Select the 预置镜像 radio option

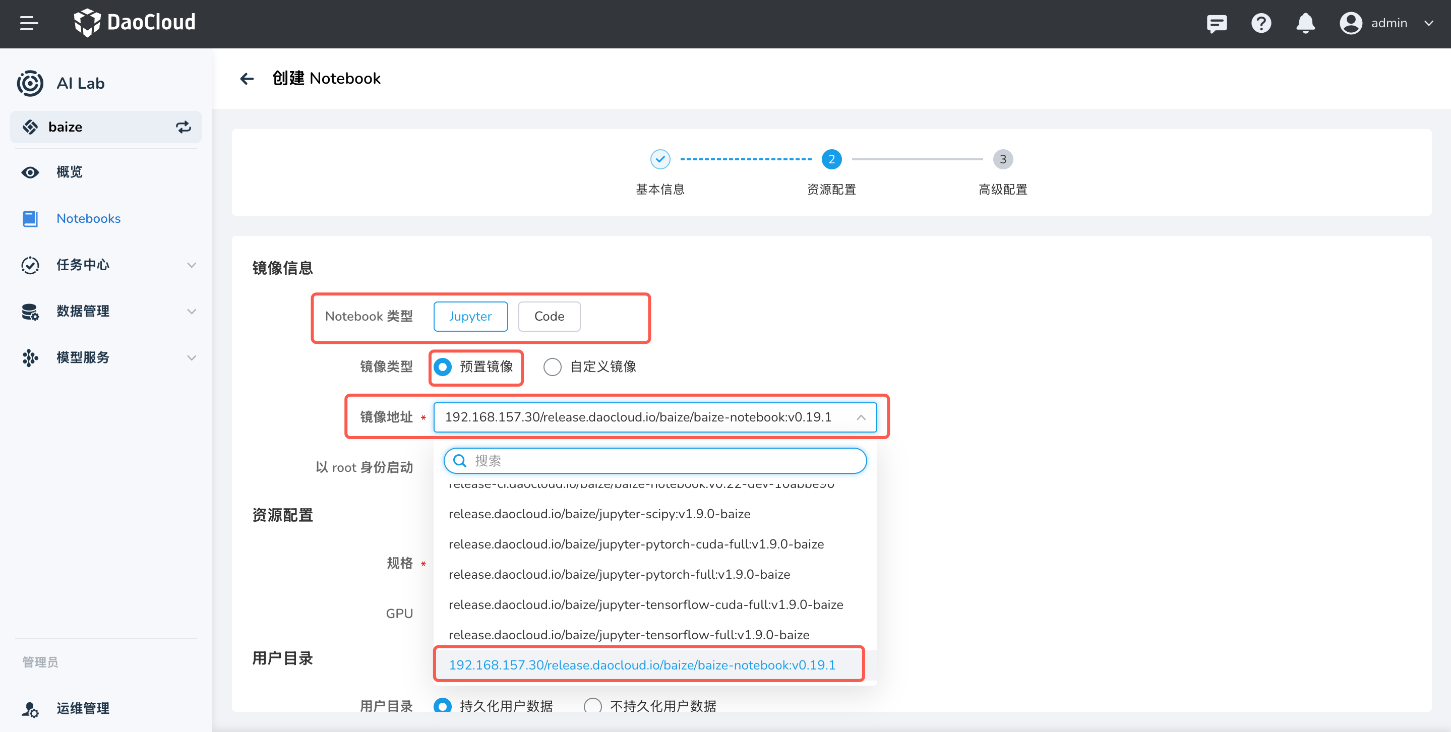(x=443, y=367)
